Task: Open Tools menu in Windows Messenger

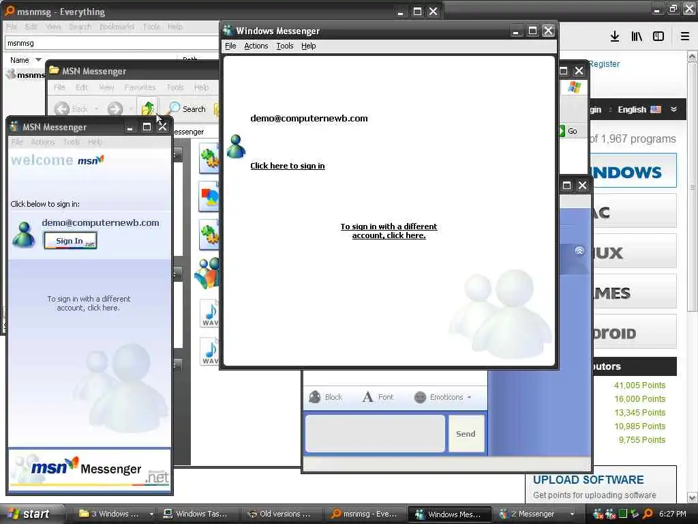Action: point(285,46)
